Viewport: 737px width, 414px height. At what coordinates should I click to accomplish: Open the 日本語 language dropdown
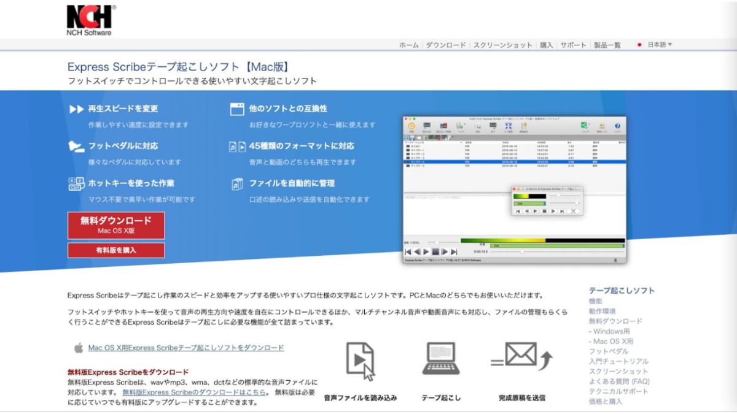660,45
